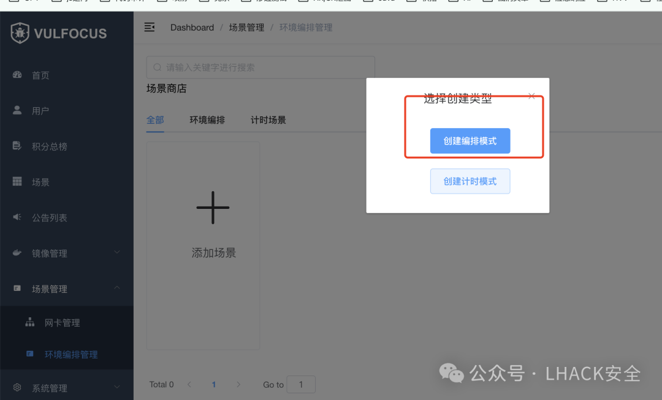Collapse the 场景管理 submenu chevron
The width and height of the screenshot is (662, 400).
point(117,288)
